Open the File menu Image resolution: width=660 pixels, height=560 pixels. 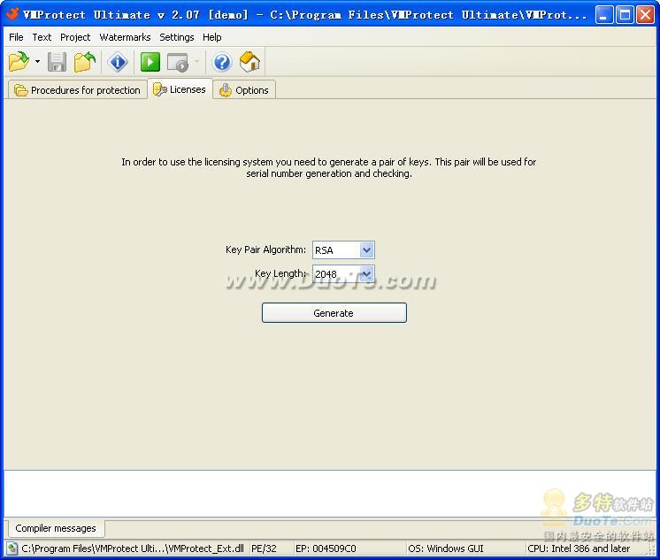16,37
